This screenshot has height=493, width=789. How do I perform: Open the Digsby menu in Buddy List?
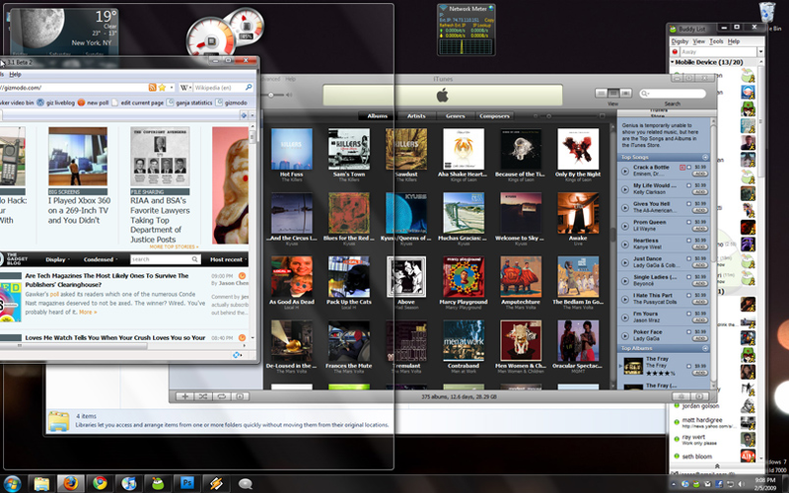point(680,41)
